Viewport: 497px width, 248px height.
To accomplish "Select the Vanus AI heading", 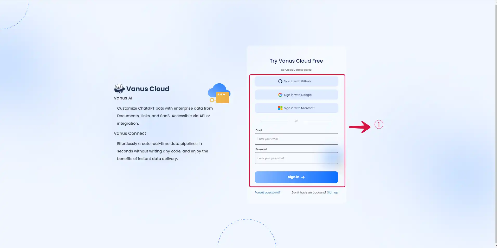I will (123, 98).
